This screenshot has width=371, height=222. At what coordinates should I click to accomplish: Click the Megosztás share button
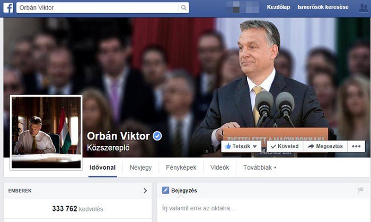[325, 146]
